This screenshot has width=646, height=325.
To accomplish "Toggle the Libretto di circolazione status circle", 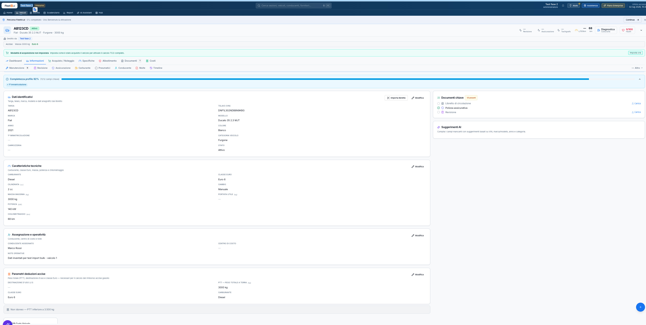I will tap(438, 103).
